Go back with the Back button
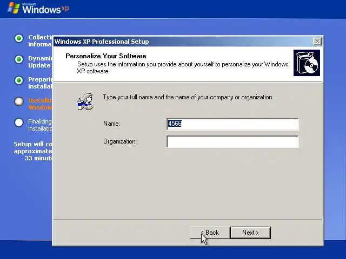 [210, 233]
